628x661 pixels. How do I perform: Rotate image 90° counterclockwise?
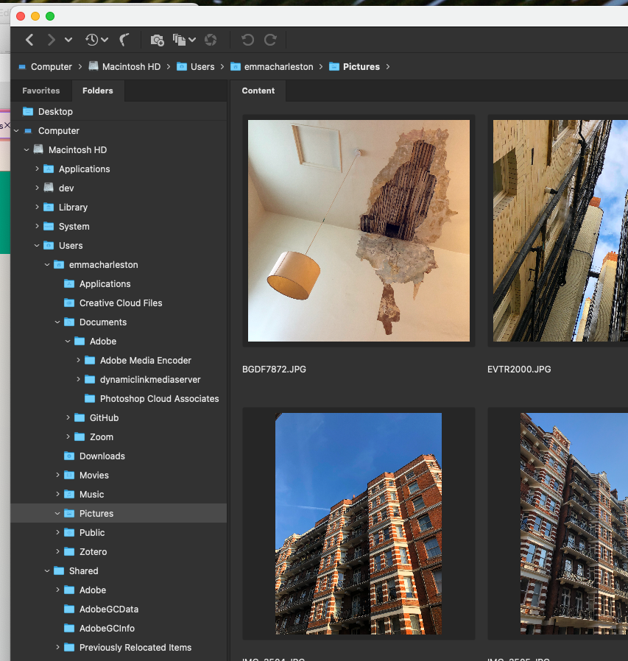tap(247, 40)
